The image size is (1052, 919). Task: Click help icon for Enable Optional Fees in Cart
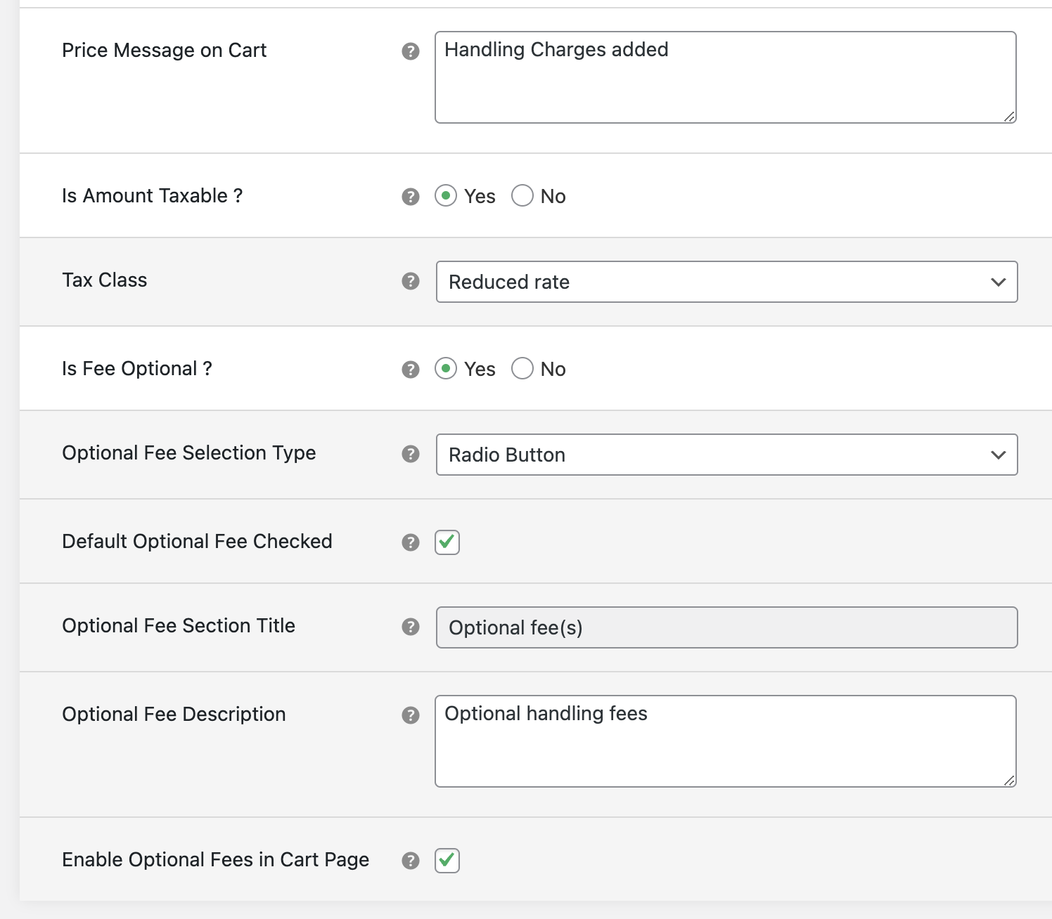click(411, 861)
